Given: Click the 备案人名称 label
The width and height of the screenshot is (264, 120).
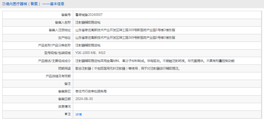Looking at the screenshot, I should (x=63, y=22).
